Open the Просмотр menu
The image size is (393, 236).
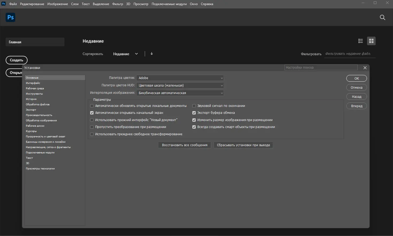tap(141, 4)
